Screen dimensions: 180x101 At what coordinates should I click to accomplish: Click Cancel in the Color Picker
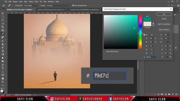(164, 19)
